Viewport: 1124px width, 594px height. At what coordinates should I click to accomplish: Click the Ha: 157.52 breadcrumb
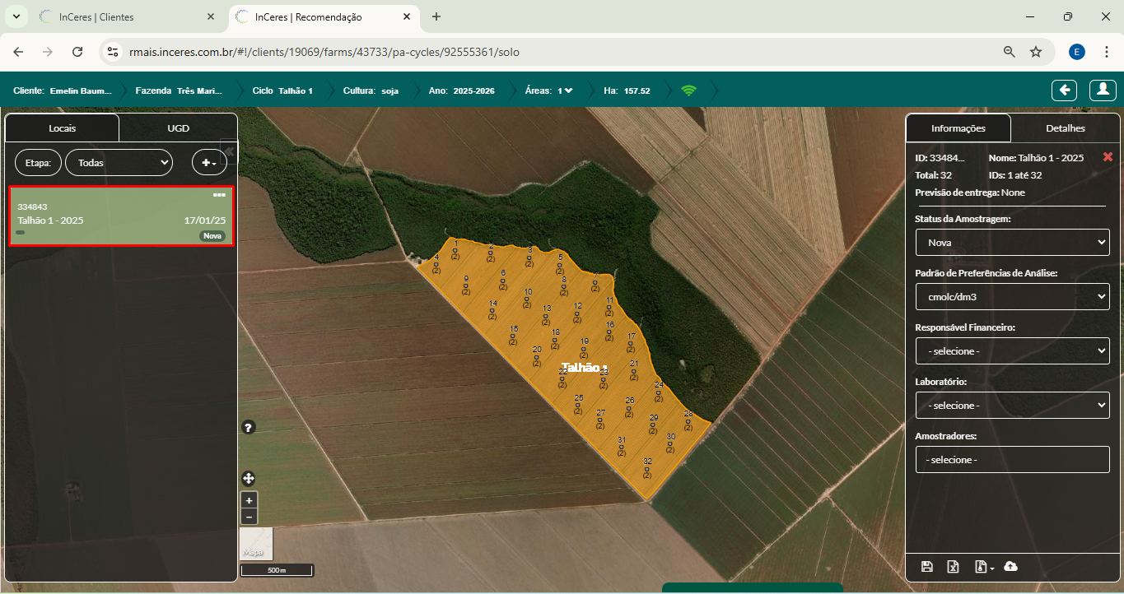pos(627,90)
